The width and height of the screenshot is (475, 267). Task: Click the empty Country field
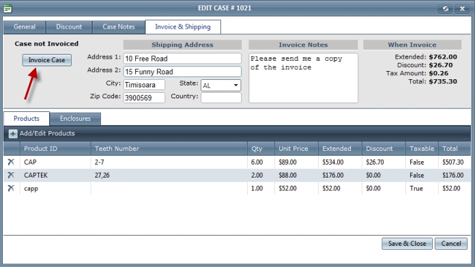(221, 98)
